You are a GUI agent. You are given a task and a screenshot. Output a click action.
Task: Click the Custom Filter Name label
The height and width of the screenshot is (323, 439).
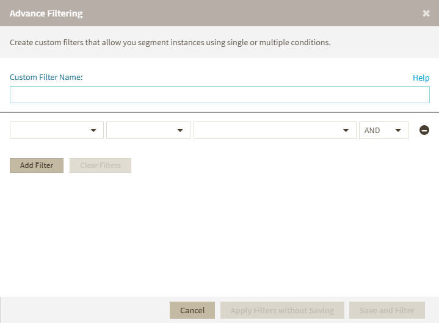coord(46,78)
